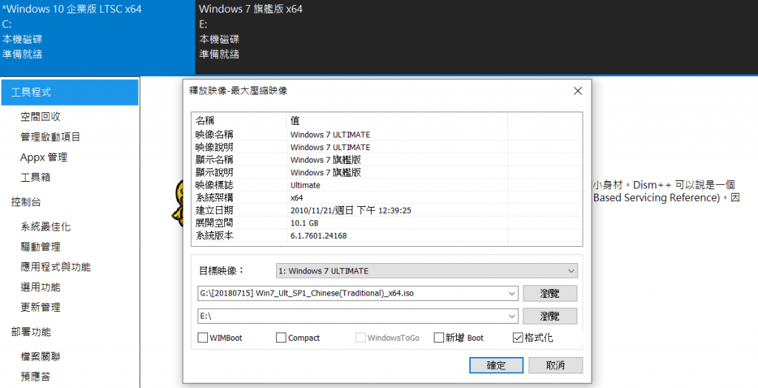Viewport: 758px width, 388px height.
Task: Click 瀏覽 next to the E:\ path
Action: tap(550, 316)
